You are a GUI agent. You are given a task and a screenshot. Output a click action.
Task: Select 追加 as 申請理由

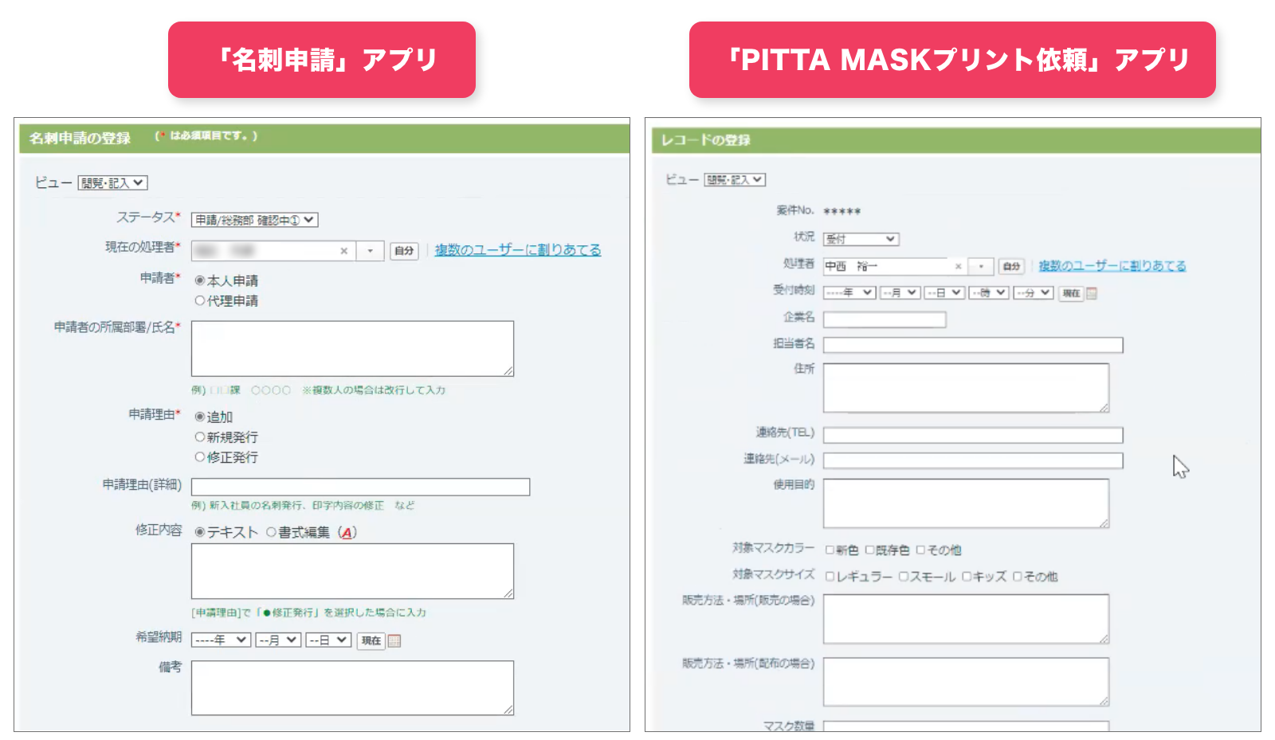(200, 417)
